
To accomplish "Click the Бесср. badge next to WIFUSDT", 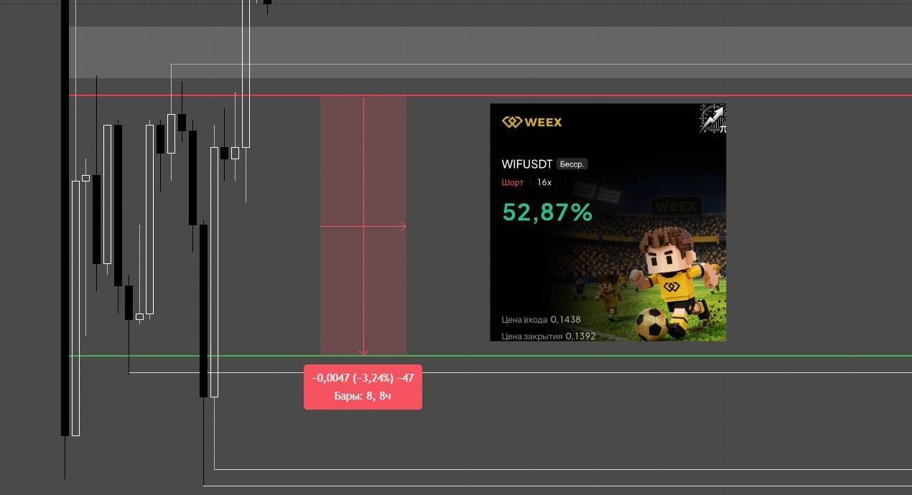I will point(572,164).
